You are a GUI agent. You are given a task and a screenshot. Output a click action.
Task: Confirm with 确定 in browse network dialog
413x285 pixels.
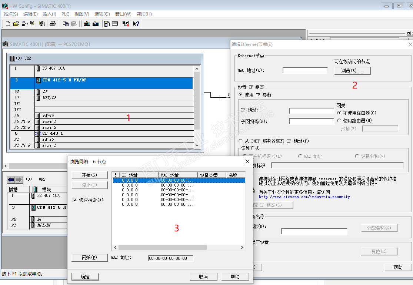click(85, 276)
